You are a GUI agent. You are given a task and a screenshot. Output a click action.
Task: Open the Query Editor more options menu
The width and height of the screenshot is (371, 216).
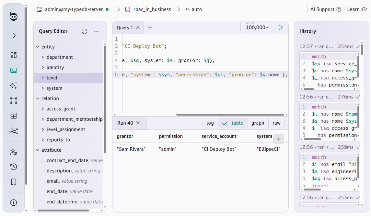point(96,31)
